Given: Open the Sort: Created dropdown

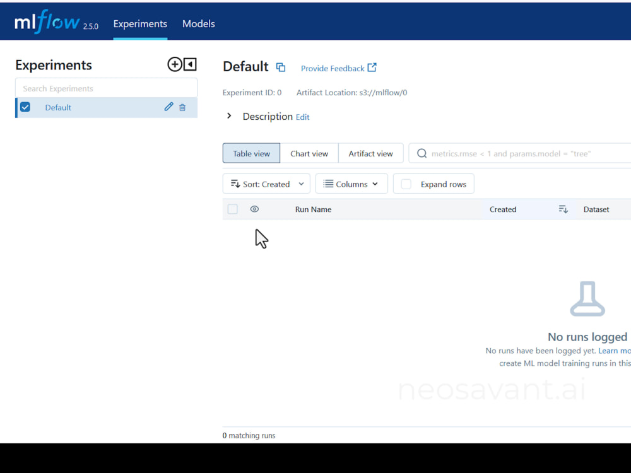Looking at the screenshot, I should [x=266, y=184].
